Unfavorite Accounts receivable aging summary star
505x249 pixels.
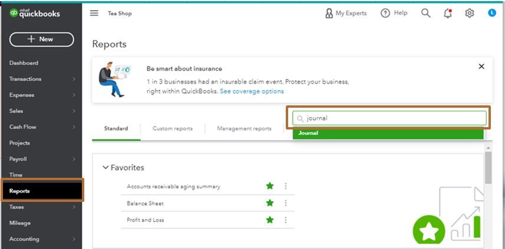[270, 186]
